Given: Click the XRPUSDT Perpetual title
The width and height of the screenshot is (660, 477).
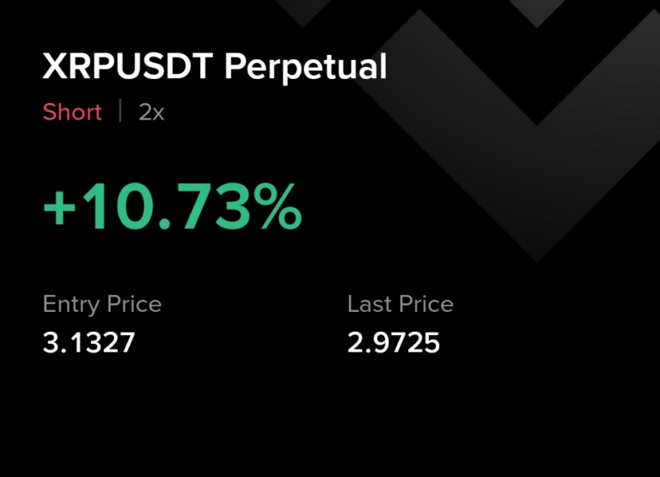Looking at the screenshot, I should [x=215, y=67].
